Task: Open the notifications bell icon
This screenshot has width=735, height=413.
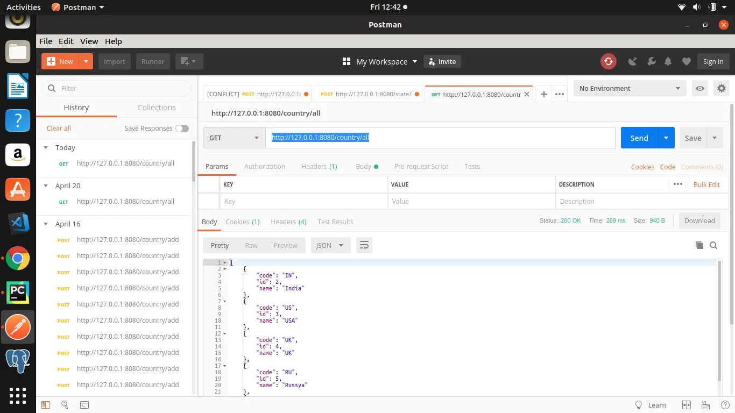Action: [668, 61]
